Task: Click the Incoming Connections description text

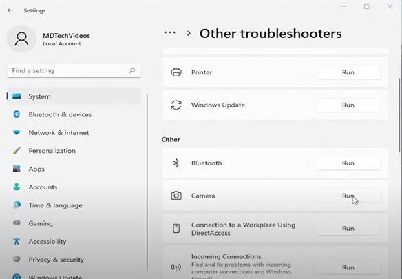Action: click(241, 270)
